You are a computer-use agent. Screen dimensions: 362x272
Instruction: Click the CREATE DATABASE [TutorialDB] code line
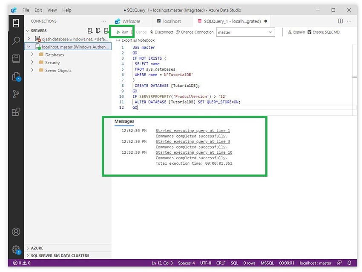167,86
